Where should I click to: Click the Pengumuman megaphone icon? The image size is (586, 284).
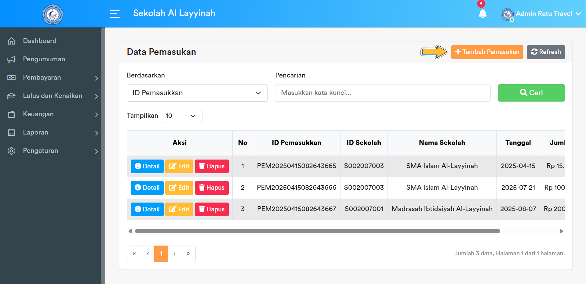coord(12,59)
